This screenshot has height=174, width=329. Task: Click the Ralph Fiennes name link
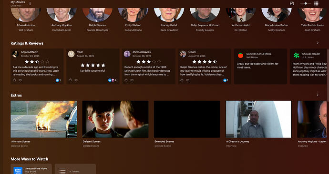coord(97,25)
